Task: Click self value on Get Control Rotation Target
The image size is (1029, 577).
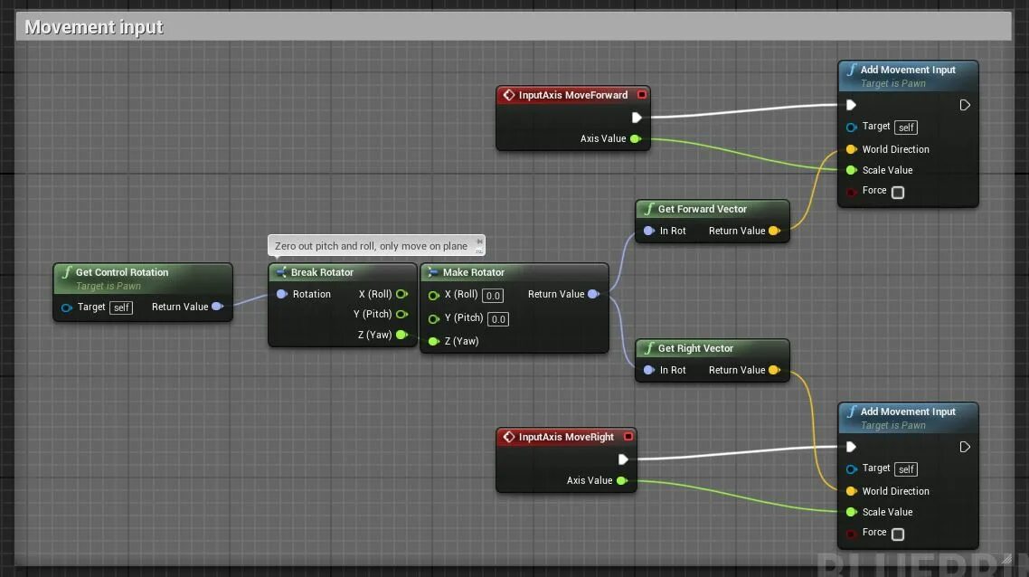Action: pyautogui.click(x=121, y=307)
